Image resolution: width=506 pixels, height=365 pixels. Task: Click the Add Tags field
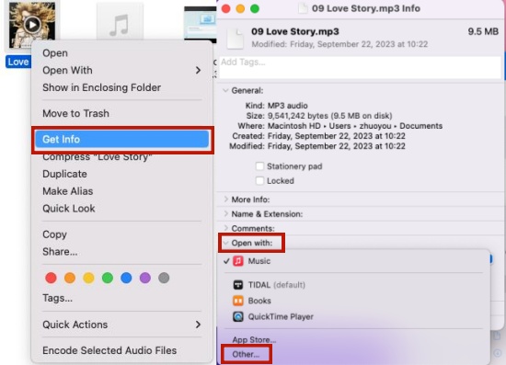coord(360,67)
